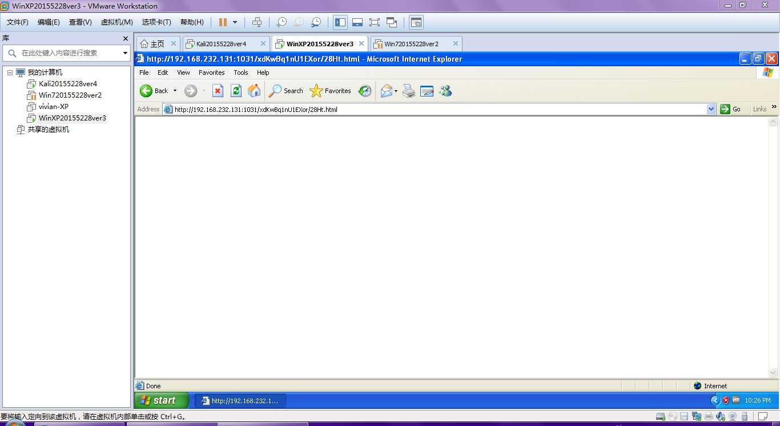
Task: Open the power options dropdown beside pause
Action: click(235, 22)
